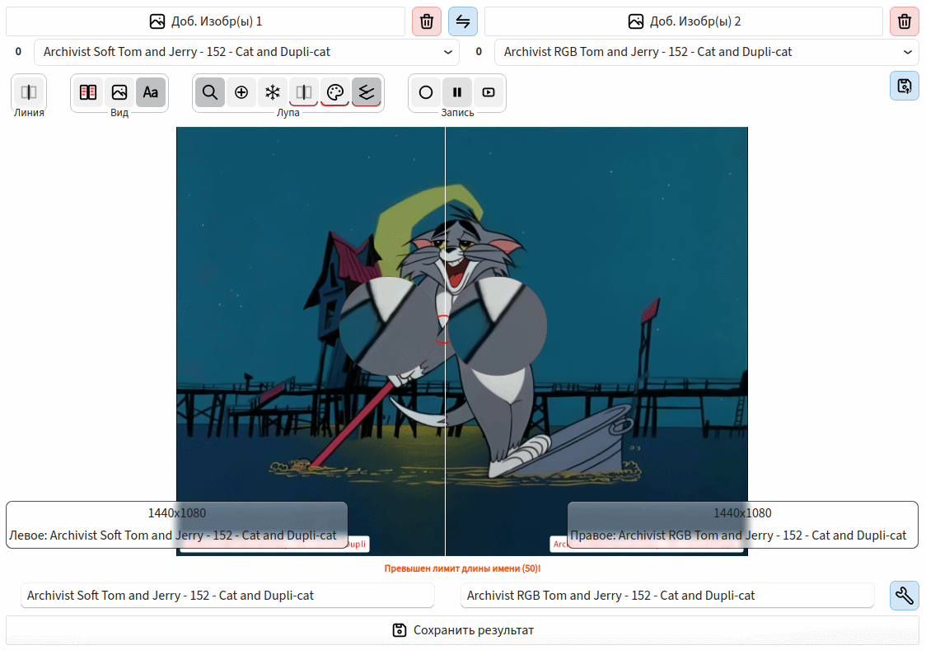
Task: Delete image list 1 with the trash icon
Action: tap(427, 22)
